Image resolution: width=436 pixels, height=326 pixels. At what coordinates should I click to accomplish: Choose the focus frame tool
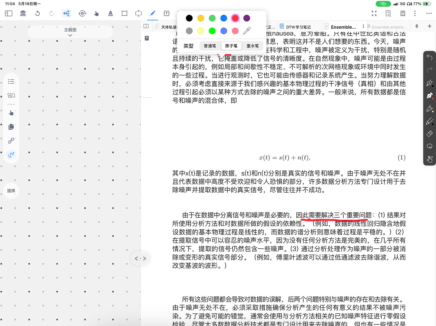tap(138, 13)
